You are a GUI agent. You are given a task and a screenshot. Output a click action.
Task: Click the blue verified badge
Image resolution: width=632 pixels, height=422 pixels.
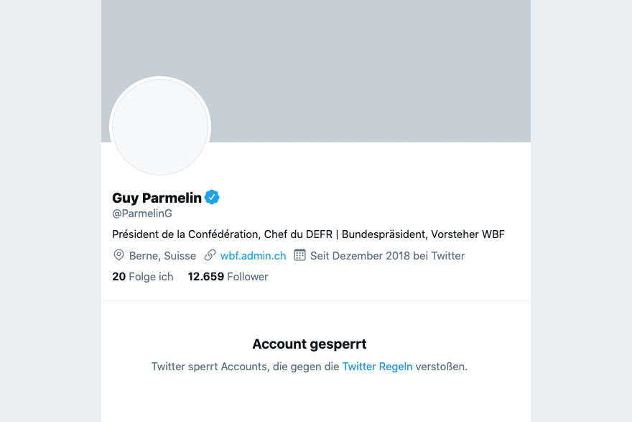(212, 198)
